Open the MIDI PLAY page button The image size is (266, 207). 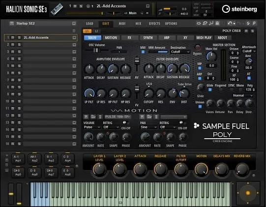(x=204, y=38)
